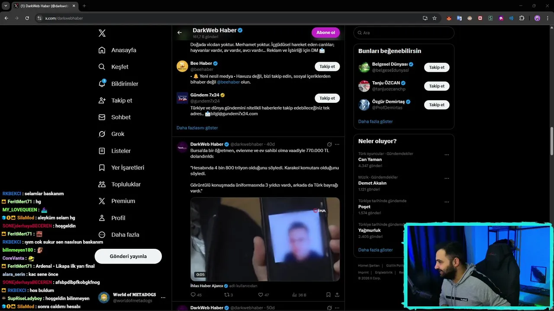Follow Özgür Demirtaş with Takip et
This screenshot has width=554, height=311.
tap(437, 105)
